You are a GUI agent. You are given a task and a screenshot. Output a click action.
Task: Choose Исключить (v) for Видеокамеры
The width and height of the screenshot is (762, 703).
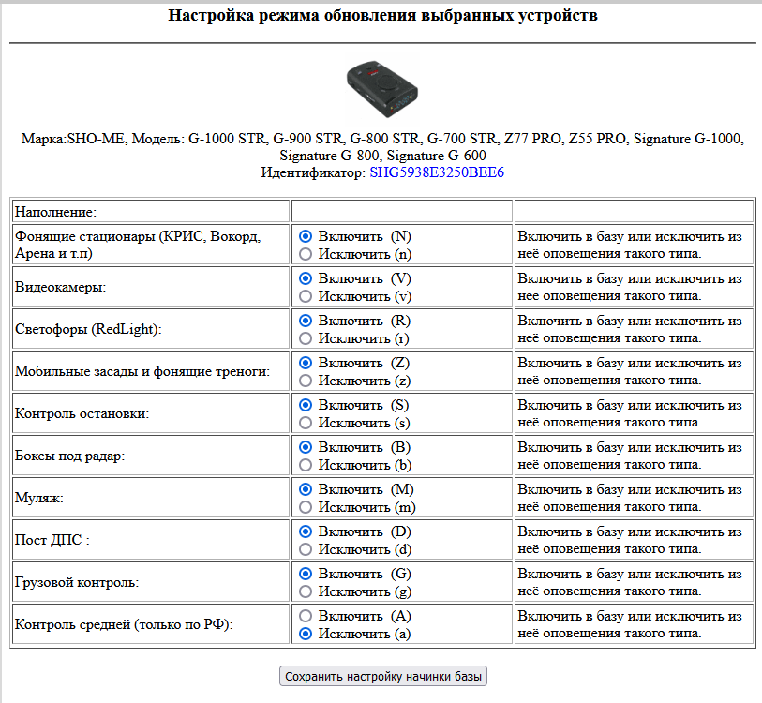[x=306, y=296]
